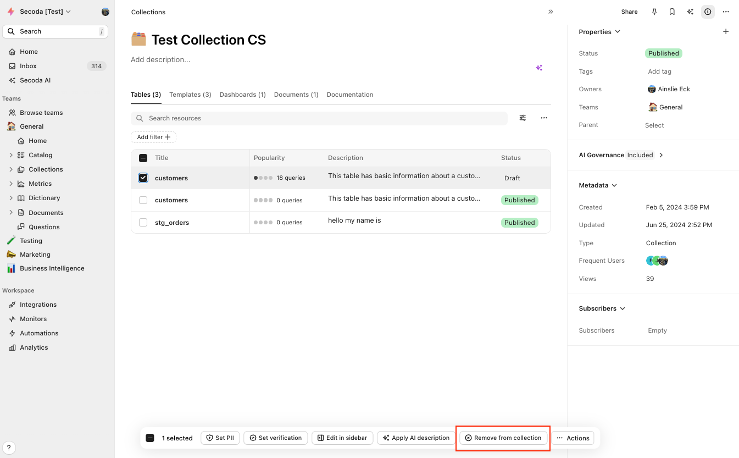This screenshot has width=739, height=458.
Task: Open AI sparkle icon in top toolbar
Action: [x=690, y=12]
